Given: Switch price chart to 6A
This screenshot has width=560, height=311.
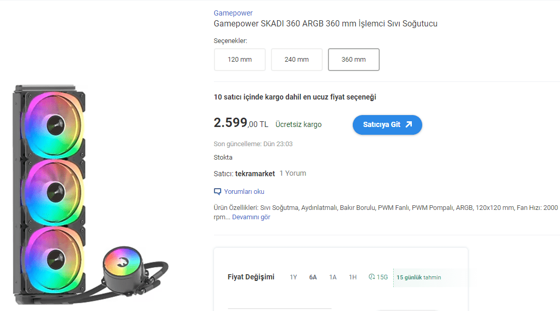Looking at the screenshot, I should coord(313,277).
